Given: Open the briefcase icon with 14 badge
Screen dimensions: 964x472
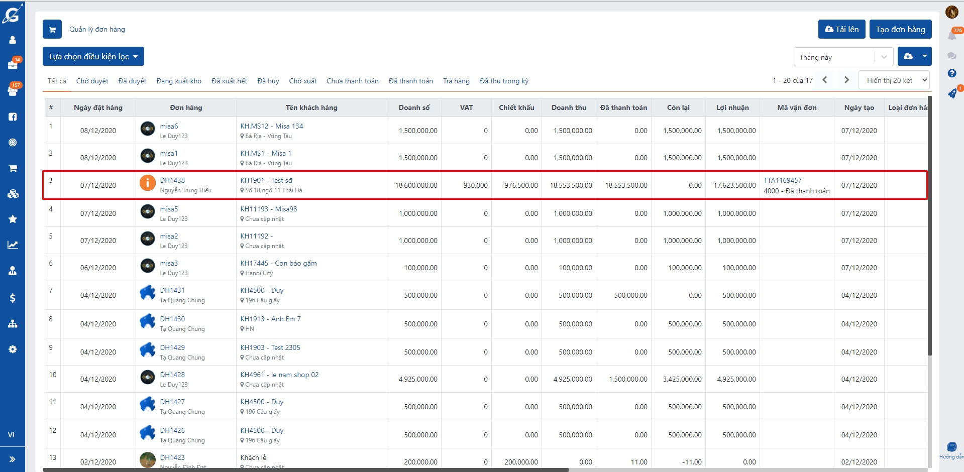Looking at the screenshot, I should [x=13, y=65].
